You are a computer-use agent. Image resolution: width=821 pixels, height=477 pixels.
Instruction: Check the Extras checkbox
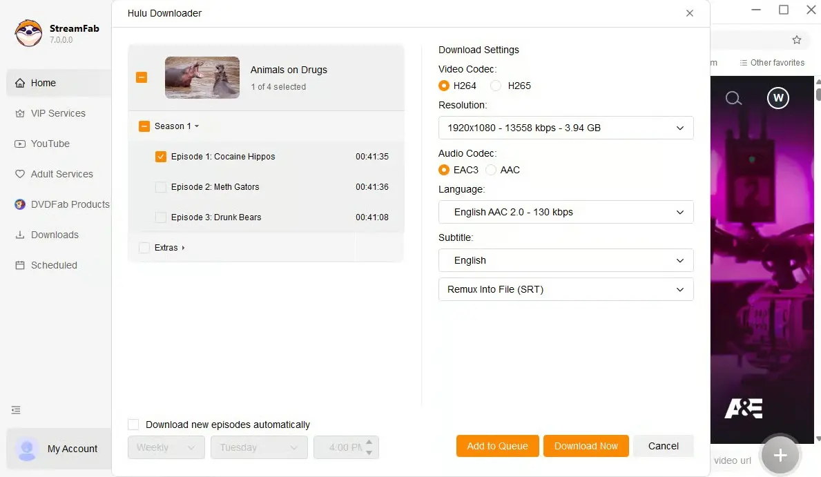pyautogui.click(x=144, y=248)
